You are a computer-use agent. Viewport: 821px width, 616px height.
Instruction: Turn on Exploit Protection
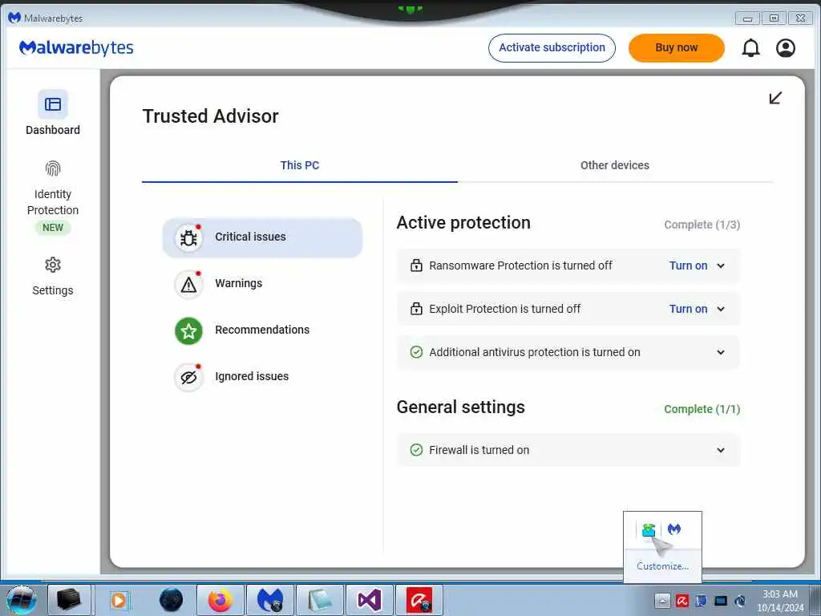point(688,309)
